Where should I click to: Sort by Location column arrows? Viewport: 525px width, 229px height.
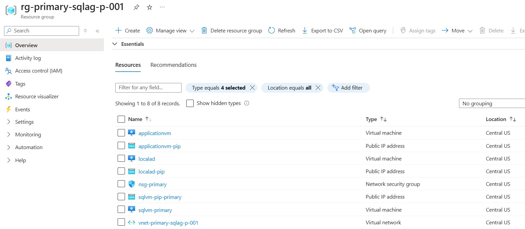(x=513, y=119)
